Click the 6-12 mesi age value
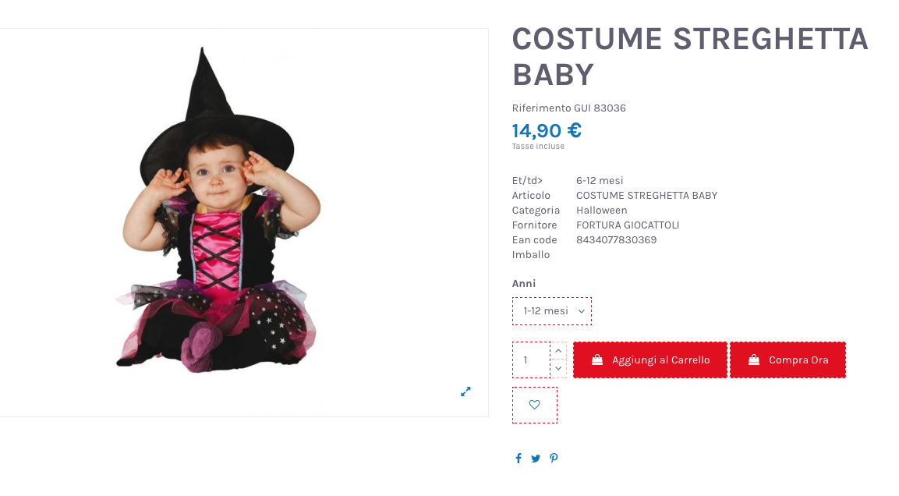Viewport: 899px width, 496px height. pyautogui.click(x=600, y=181)
